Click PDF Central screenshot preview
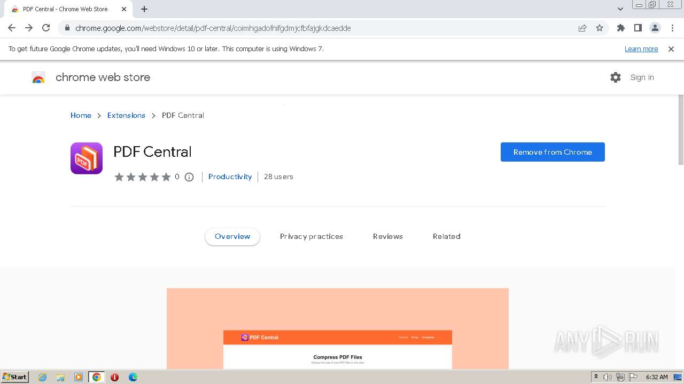 click(338, 329)
